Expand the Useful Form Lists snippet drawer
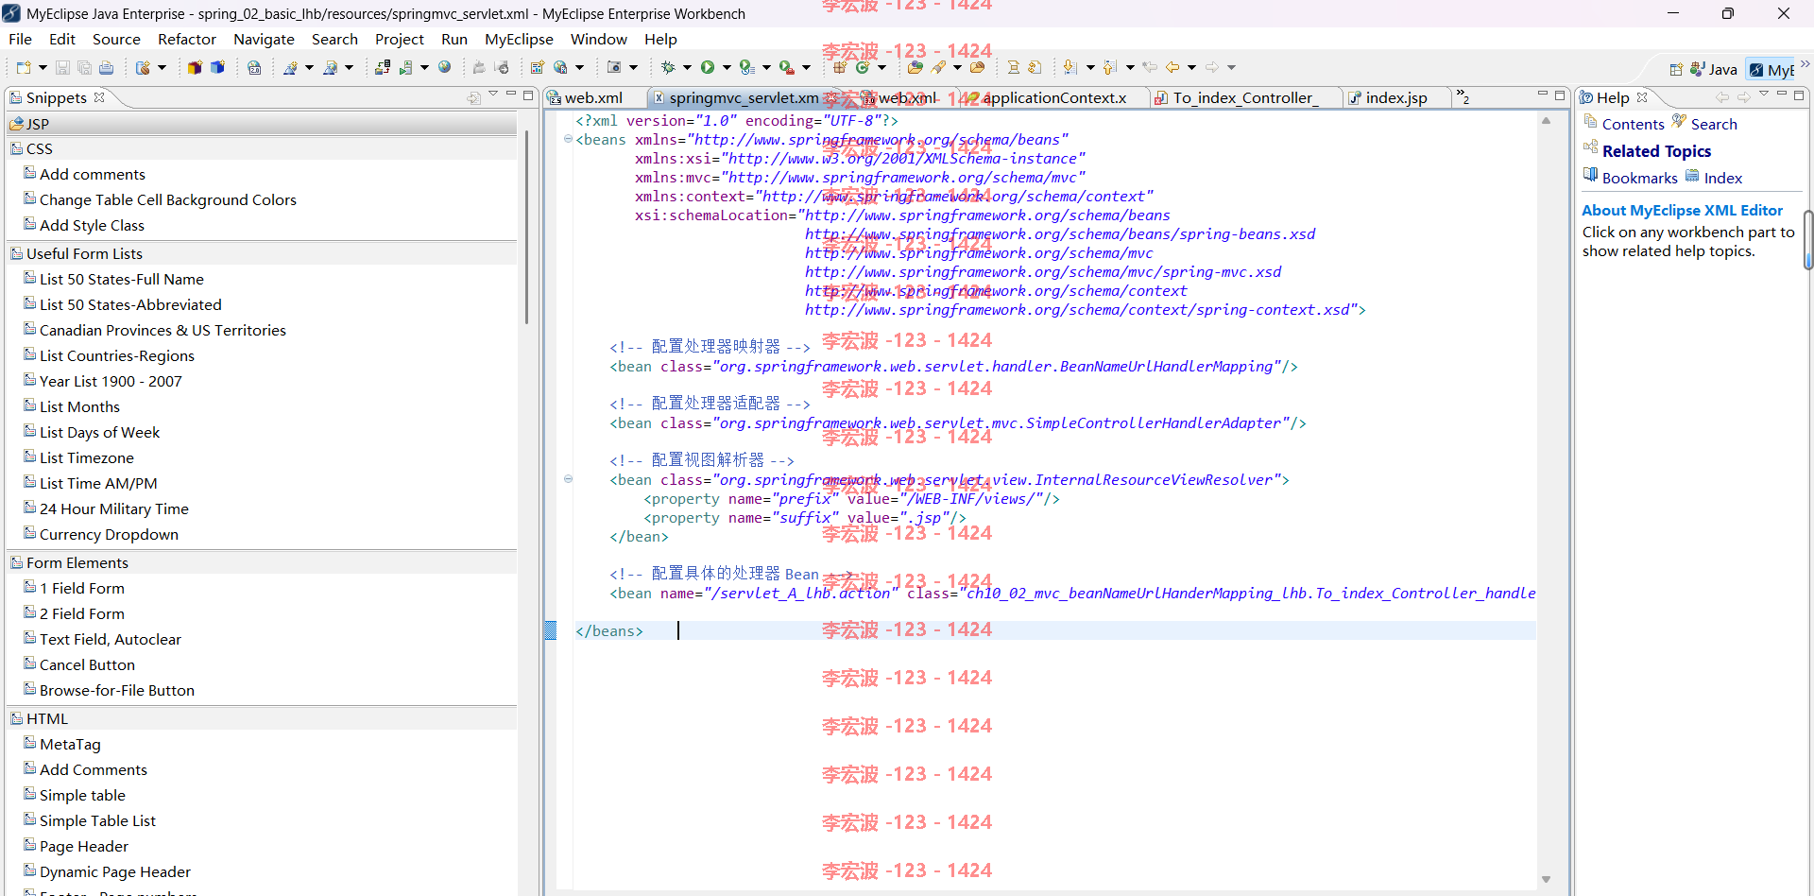This screenshot has width=1814, height=896. point(264,253)
